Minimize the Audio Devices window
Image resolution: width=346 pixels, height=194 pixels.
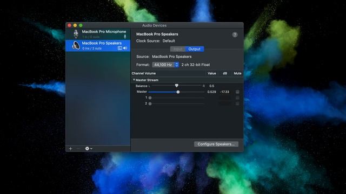coord(75,25)
